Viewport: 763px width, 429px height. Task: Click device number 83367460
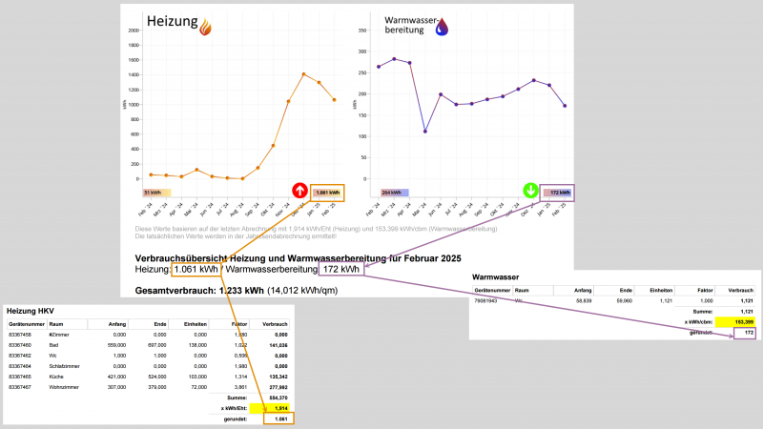click(x=19, y=345)
